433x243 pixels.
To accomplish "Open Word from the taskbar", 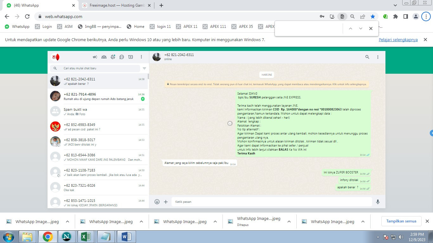I will 126,237.
